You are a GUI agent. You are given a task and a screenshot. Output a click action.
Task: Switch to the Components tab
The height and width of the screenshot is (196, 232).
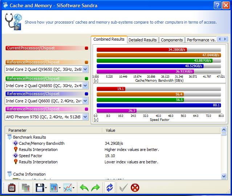[172, 40]
